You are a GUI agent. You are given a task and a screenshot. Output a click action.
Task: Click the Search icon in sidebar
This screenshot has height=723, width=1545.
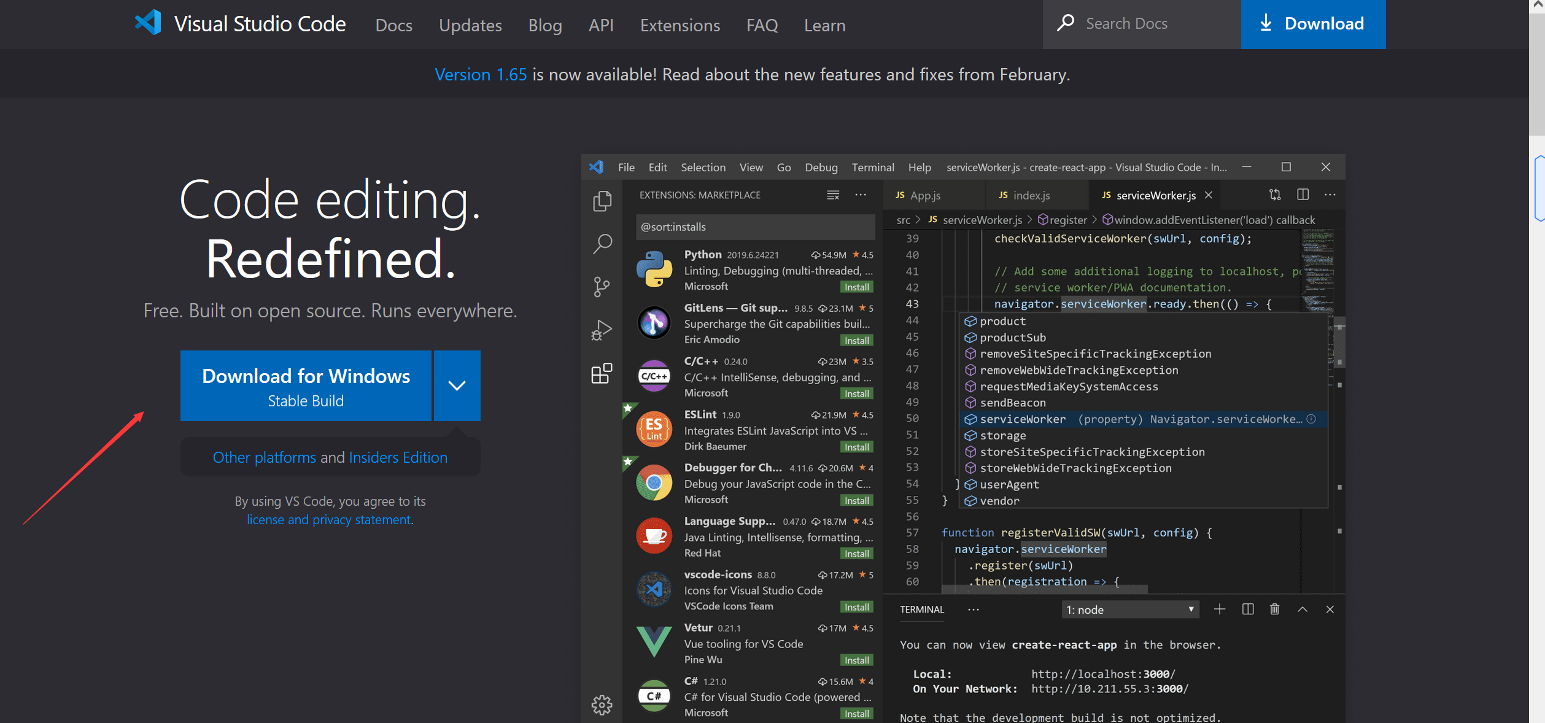pyautogui.click(x=603, y=244)
